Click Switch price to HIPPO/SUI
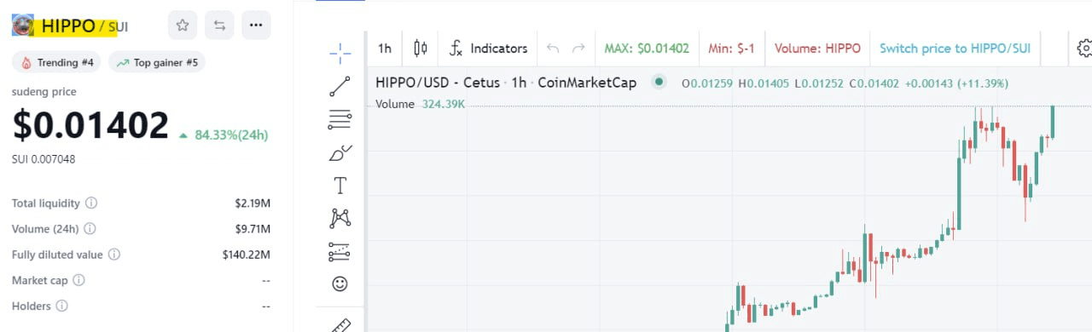 (x=955, y=49)
